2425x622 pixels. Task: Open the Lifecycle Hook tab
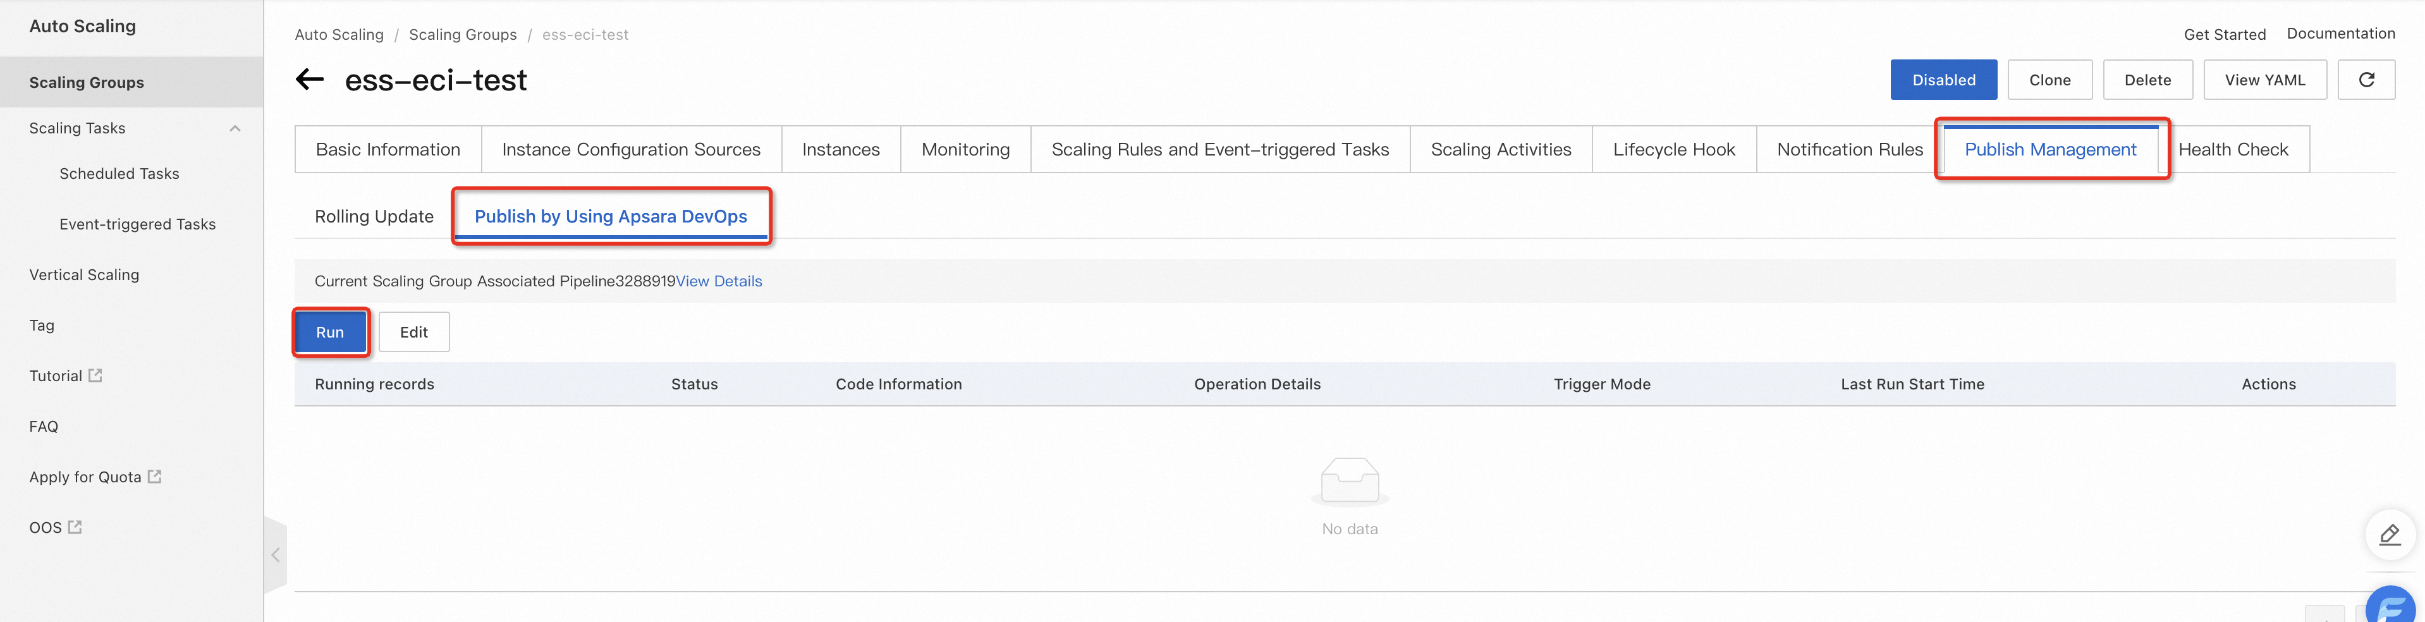1674,149
